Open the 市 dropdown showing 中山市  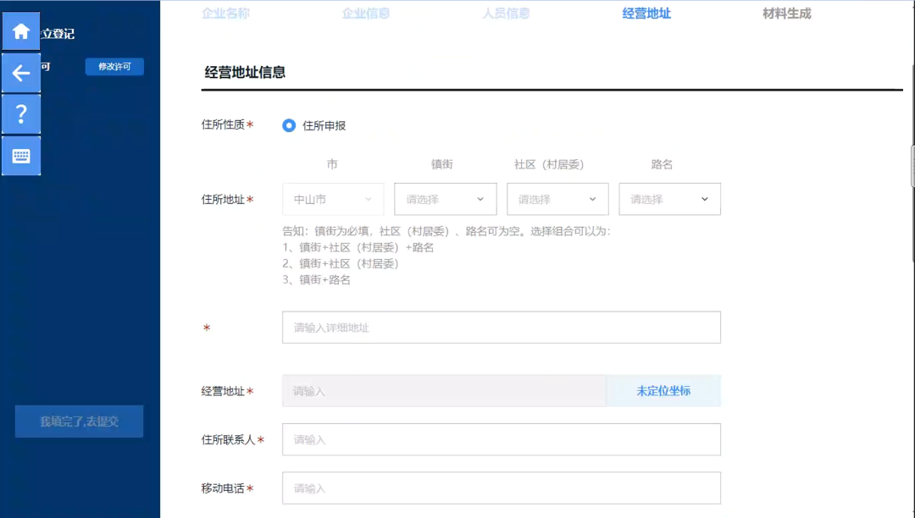[x=332, y=199]
